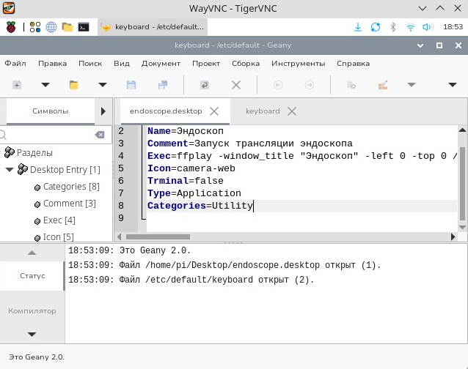Viewport: 468px width, 369px height.
Task: Open the Проект menu
Action: [x=206, y=64]
